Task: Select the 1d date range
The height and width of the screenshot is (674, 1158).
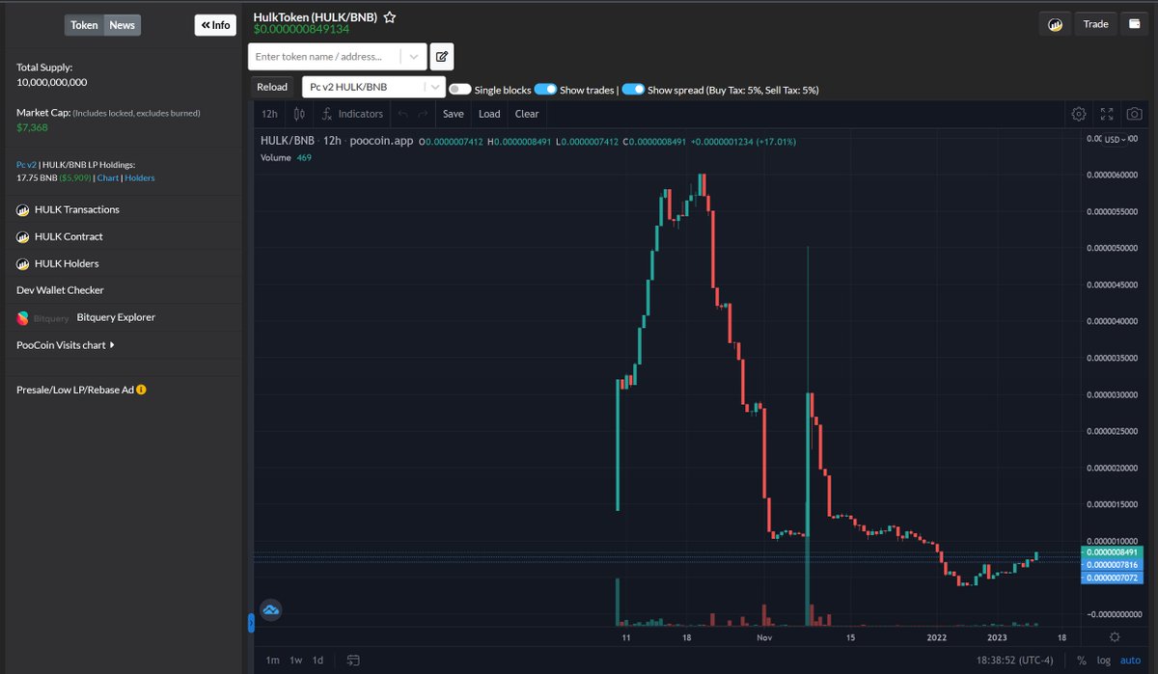Action: click(x=317, y=661)
